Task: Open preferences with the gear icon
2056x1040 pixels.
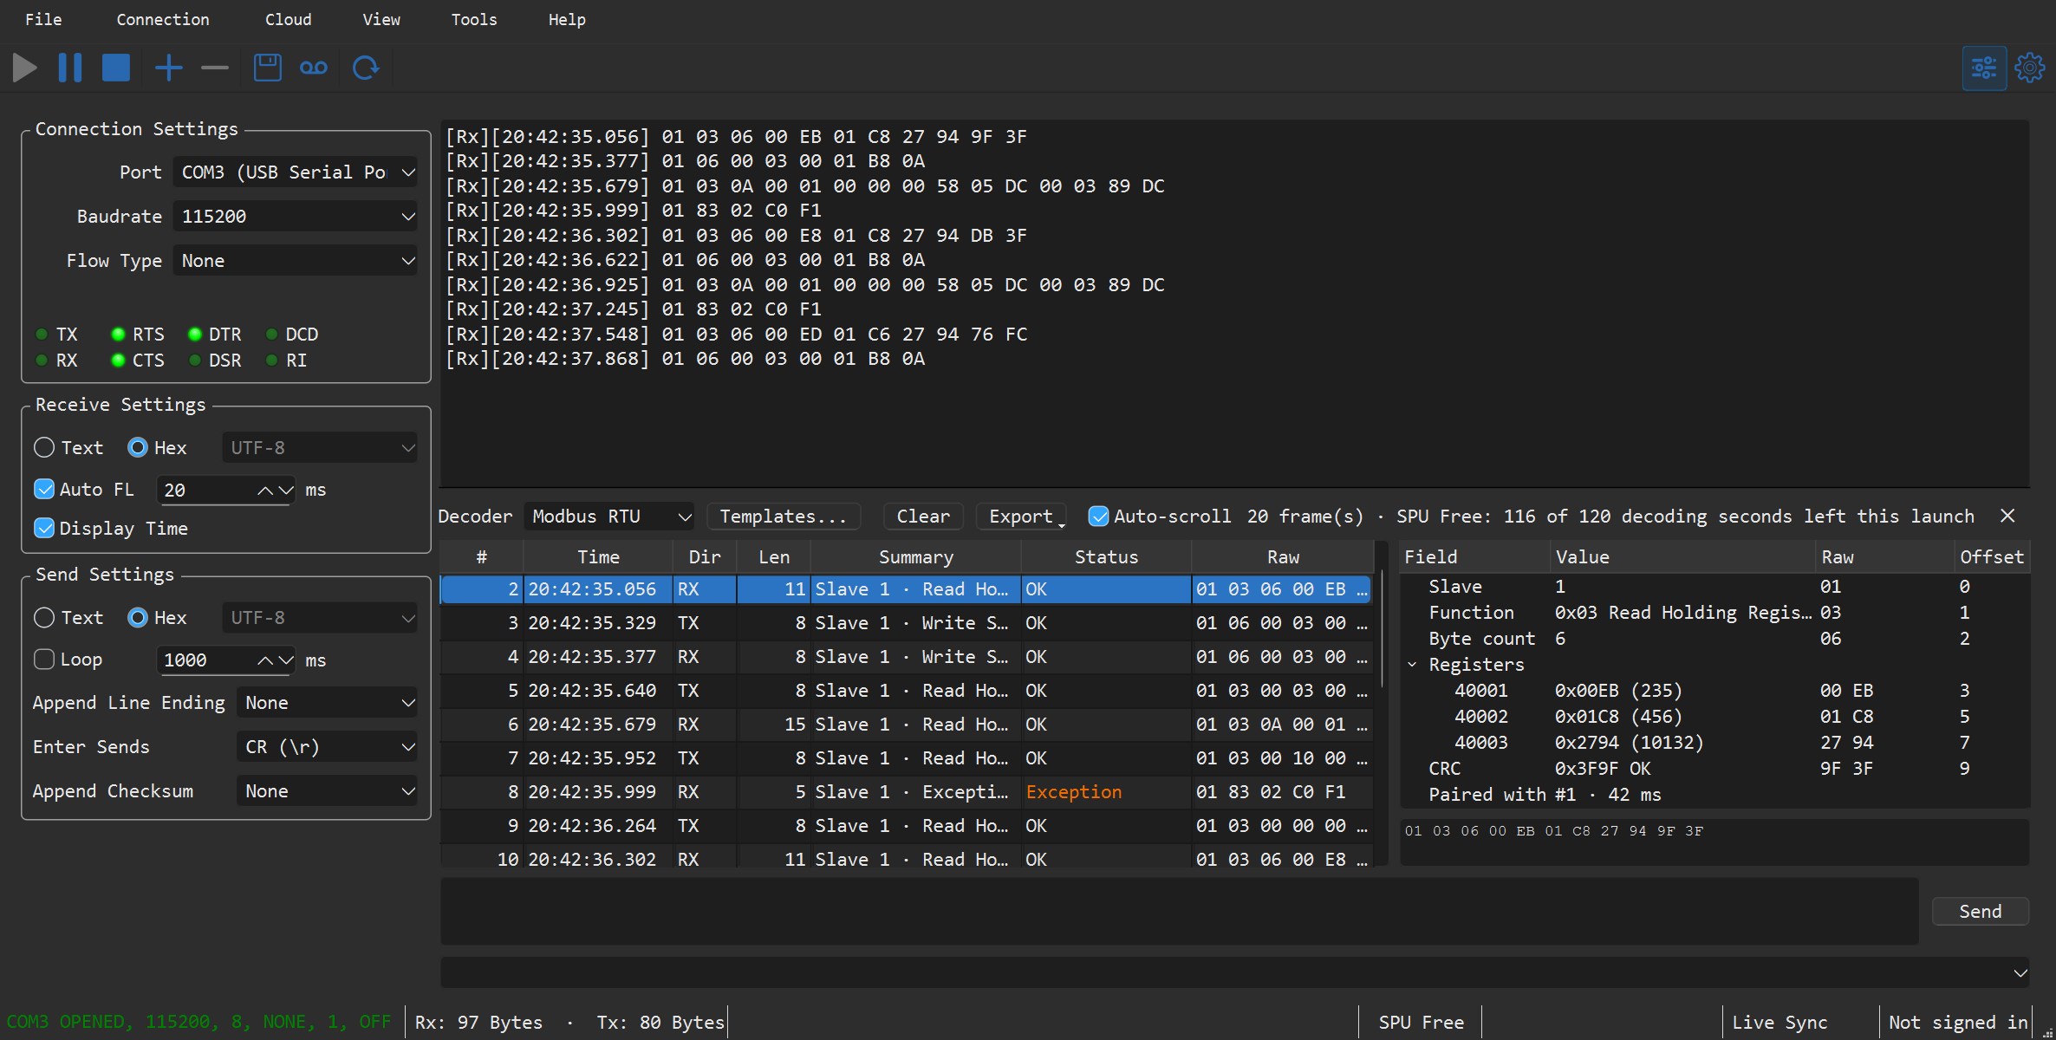Action: (x=2029, y=68)
